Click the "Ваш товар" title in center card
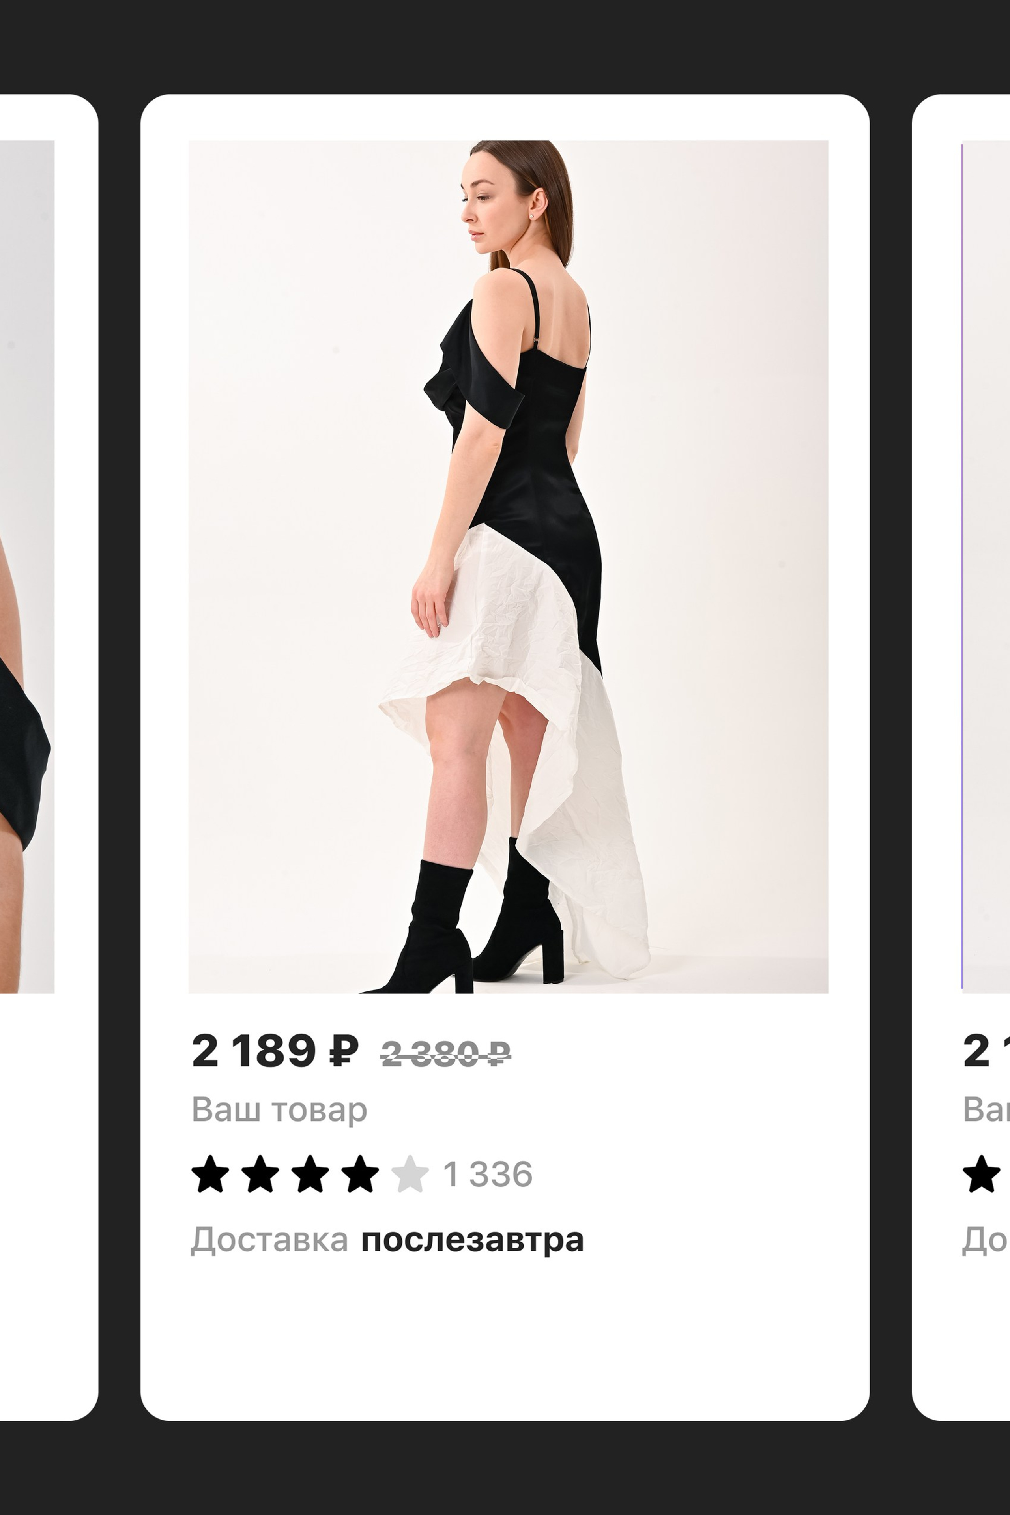Screen dimensions: 1010x1515 tap(279, 1109)
